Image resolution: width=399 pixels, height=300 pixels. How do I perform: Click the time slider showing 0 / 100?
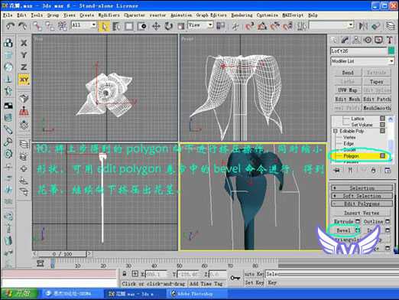tap(62, 254)
